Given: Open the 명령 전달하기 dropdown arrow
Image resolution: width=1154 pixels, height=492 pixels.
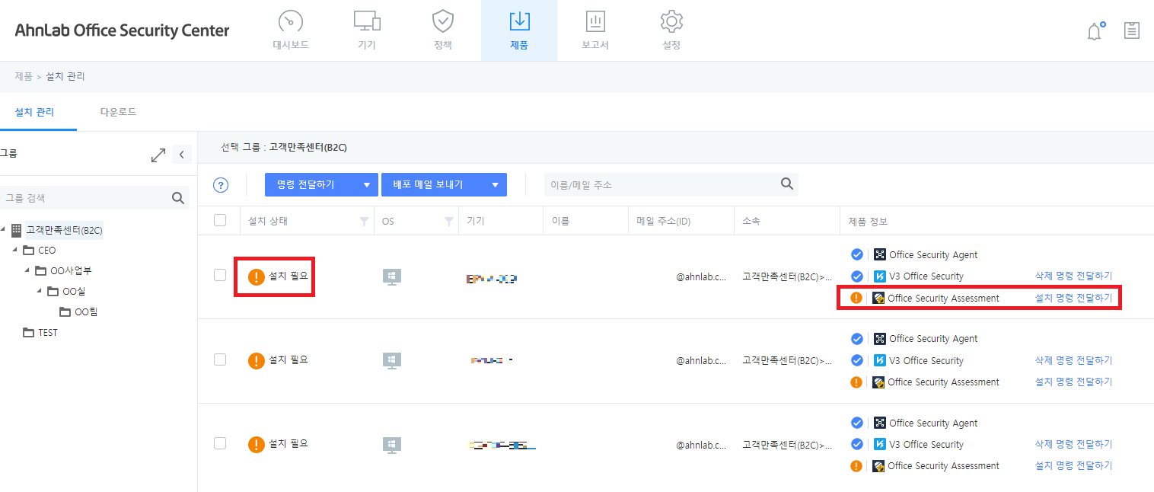Looking at the screenshot, I should point(368,184).
